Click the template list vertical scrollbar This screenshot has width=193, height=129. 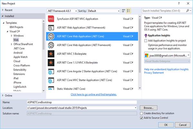point(140,46)
